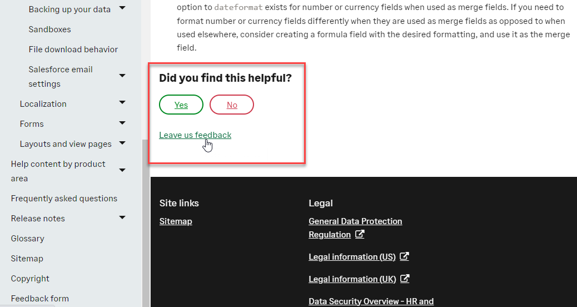This screenshot has height=307, width=577.
Task: Click the sidebar vertical scrollbar
Action: (146, 222)
